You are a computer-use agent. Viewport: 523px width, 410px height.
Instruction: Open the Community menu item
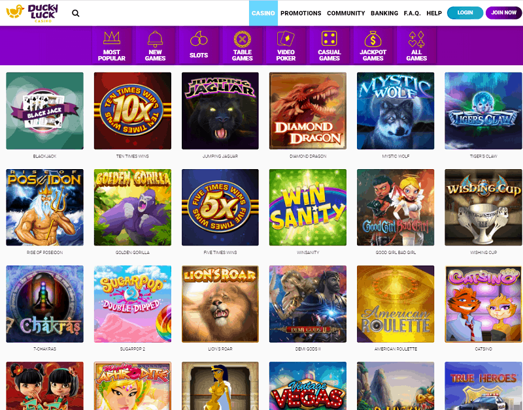[x=346, y=13]
